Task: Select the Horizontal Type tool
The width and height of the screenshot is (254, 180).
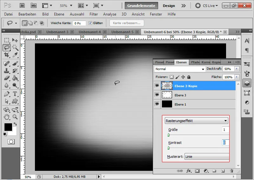Action: (x=15, y=94)
